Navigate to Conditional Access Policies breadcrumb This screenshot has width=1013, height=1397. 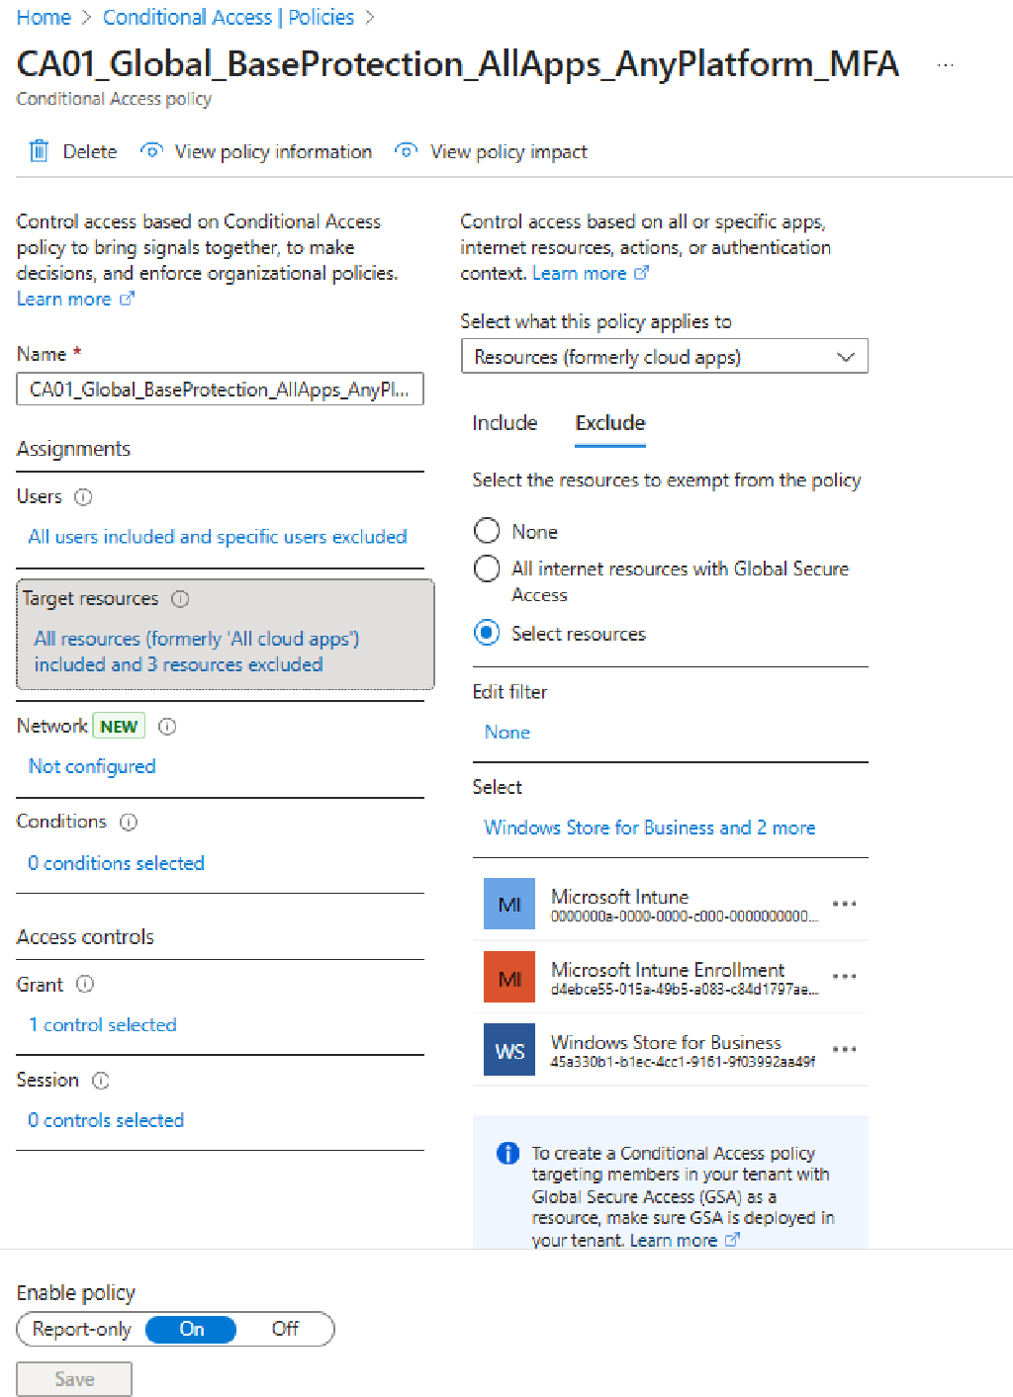228,17
